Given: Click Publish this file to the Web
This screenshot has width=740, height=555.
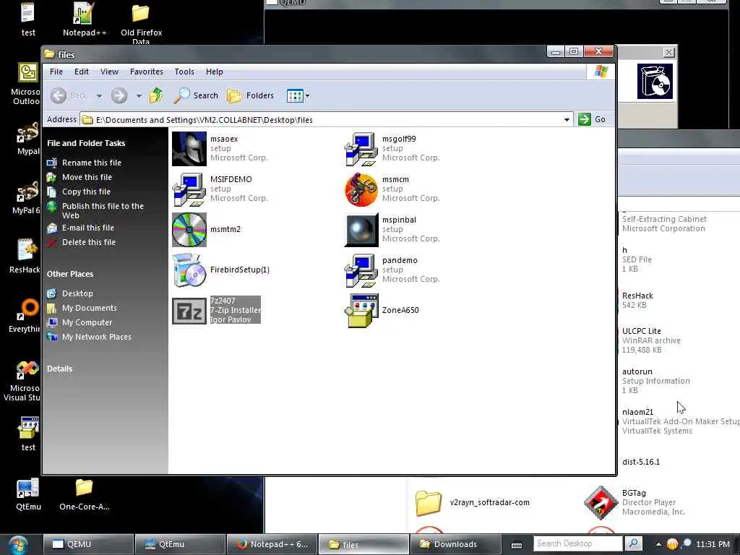Looking at the screenshot, I should click(103, 210).
